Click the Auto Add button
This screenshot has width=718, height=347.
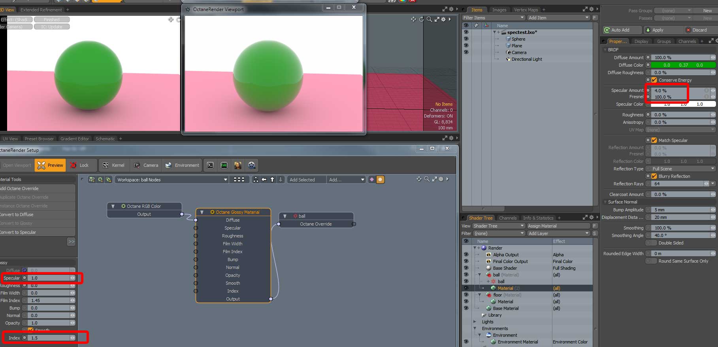click(x=622, y=30)
